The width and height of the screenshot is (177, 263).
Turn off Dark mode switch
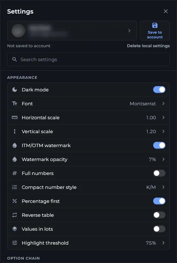[x=159, y=90]
